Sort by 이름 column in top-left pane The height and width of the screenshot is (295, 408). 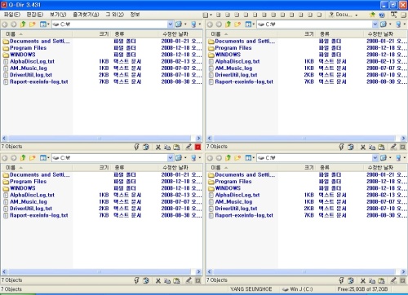(37, 34)
